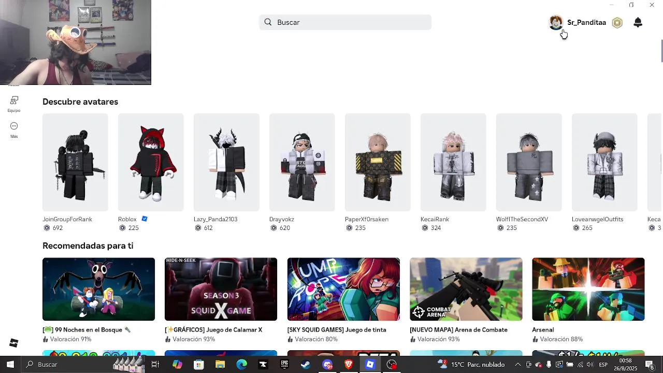
Task: Open the Arsenal game thumbnail
Action: 588,289
